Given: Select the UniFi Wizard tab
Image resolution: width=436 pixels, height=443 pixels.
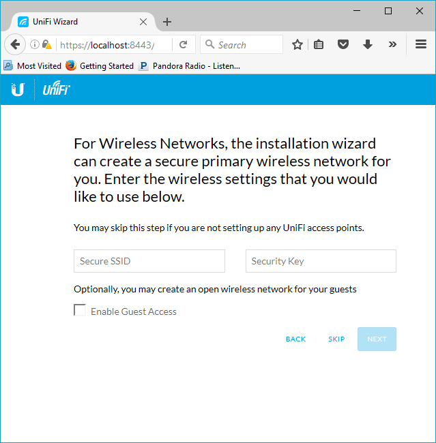Looking at the screenshot, I should point(75,22).
